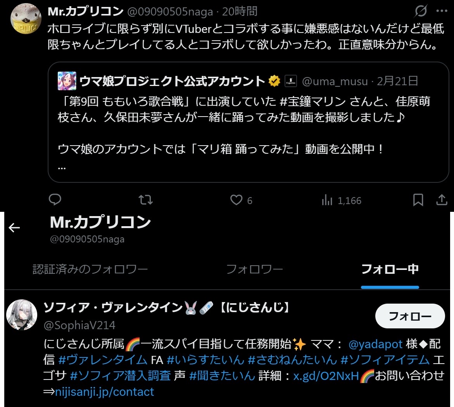This screenshot has height=407, width=454.
Task: Open Mr.カプリコン's cupcake avatar
Action: (x=26, y=19)
